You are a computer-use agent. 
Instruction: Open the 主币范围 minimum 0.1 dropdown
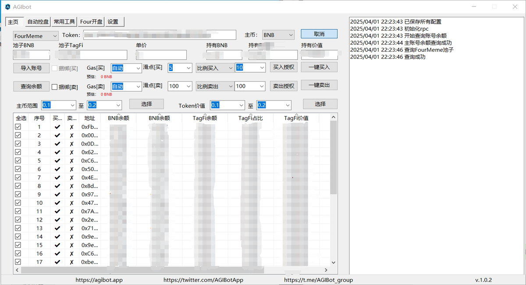coord(59,105)
